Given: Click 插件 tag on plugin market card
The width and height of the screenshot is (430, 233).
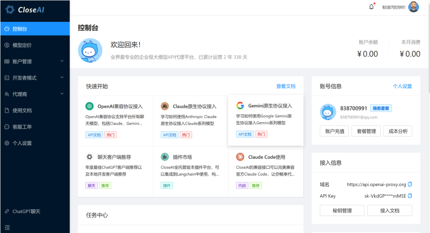Looking at the screenshot, I should point(167,186).
